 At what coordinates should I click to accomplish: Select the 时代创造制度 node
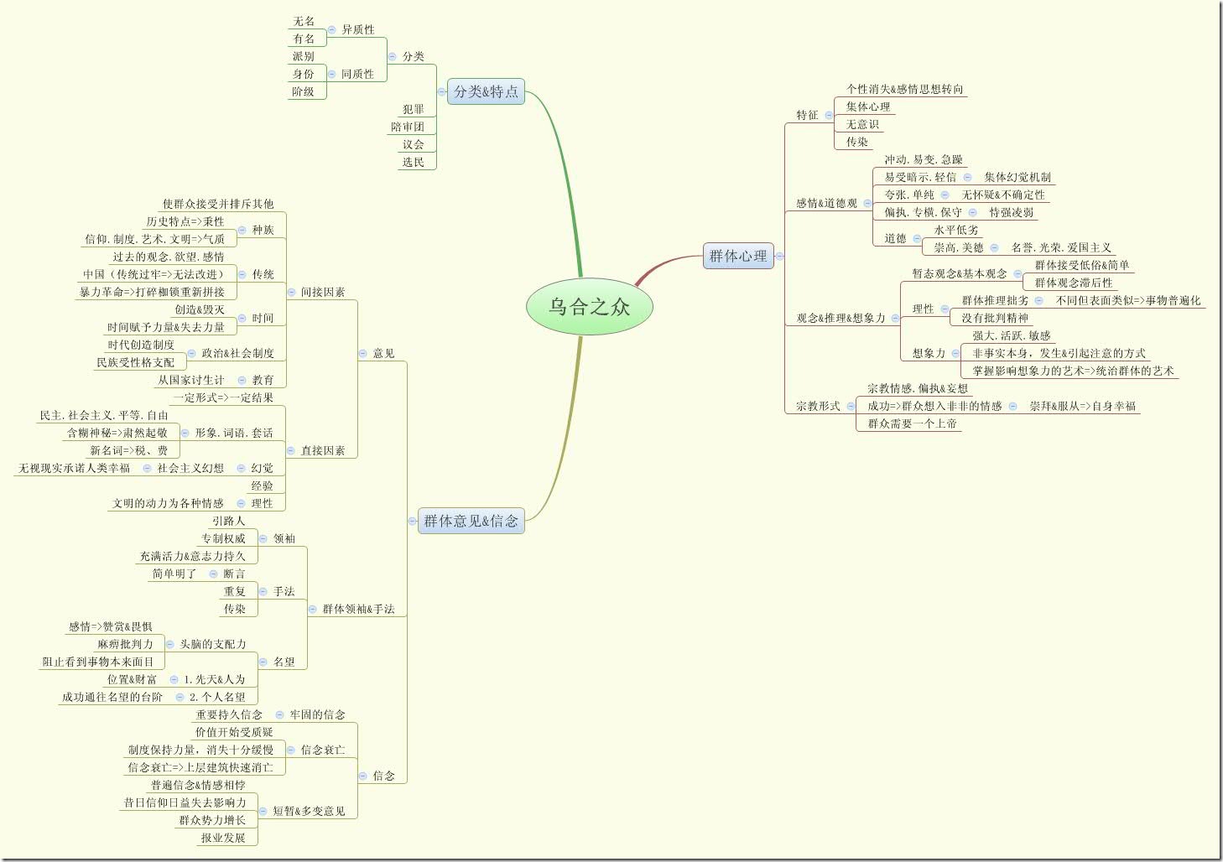pyautogui.click(x=141, y=345)
